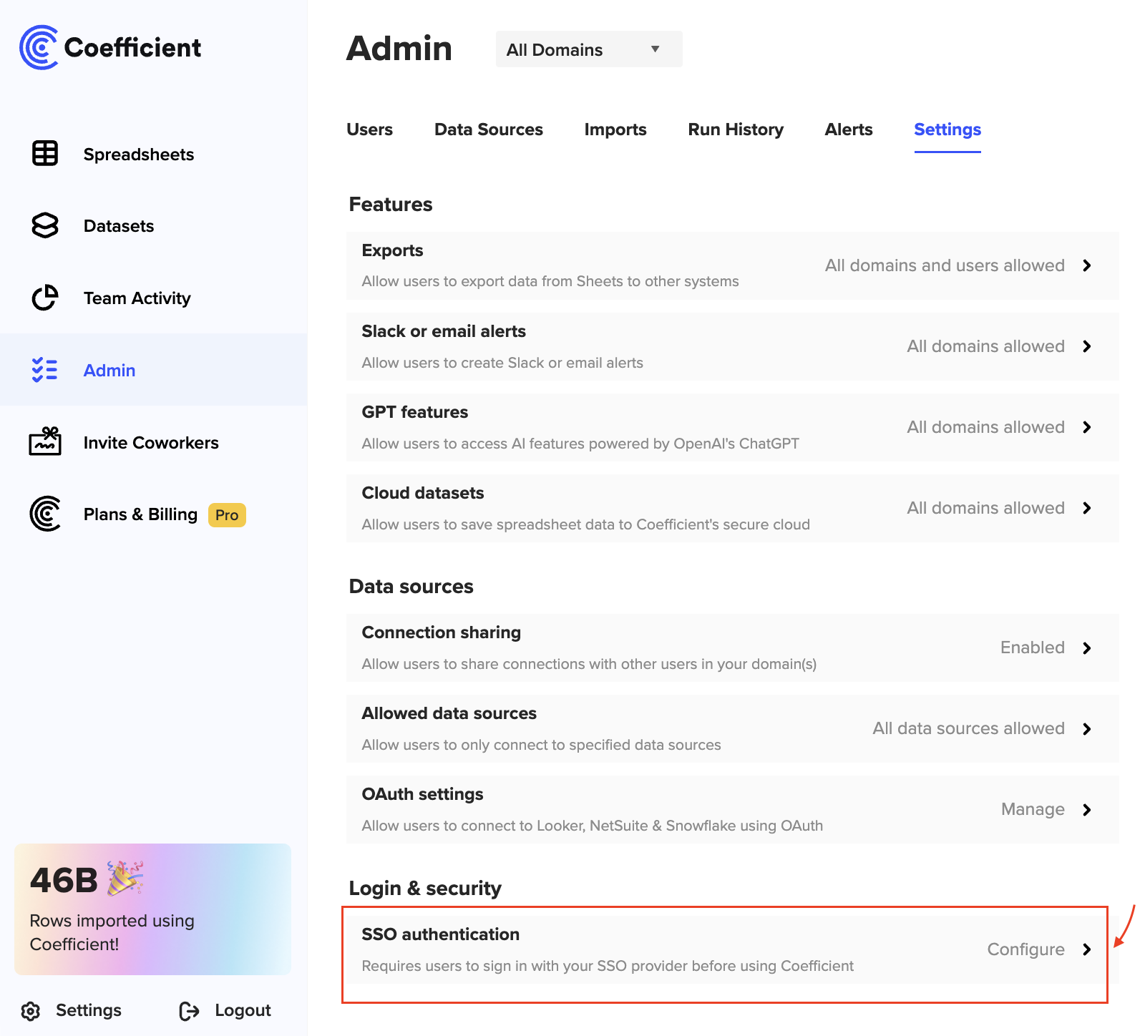Click the Invite Coworkers gift icon
This screenshot has height=1036, width=1145.
tap(45, 442)
